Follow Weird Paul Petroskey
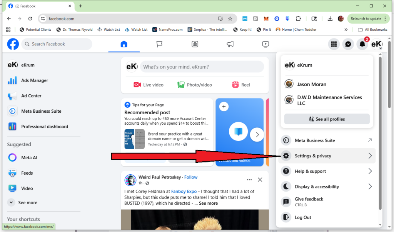Viewport: 394px width, 232px height. tap(191, 177)
